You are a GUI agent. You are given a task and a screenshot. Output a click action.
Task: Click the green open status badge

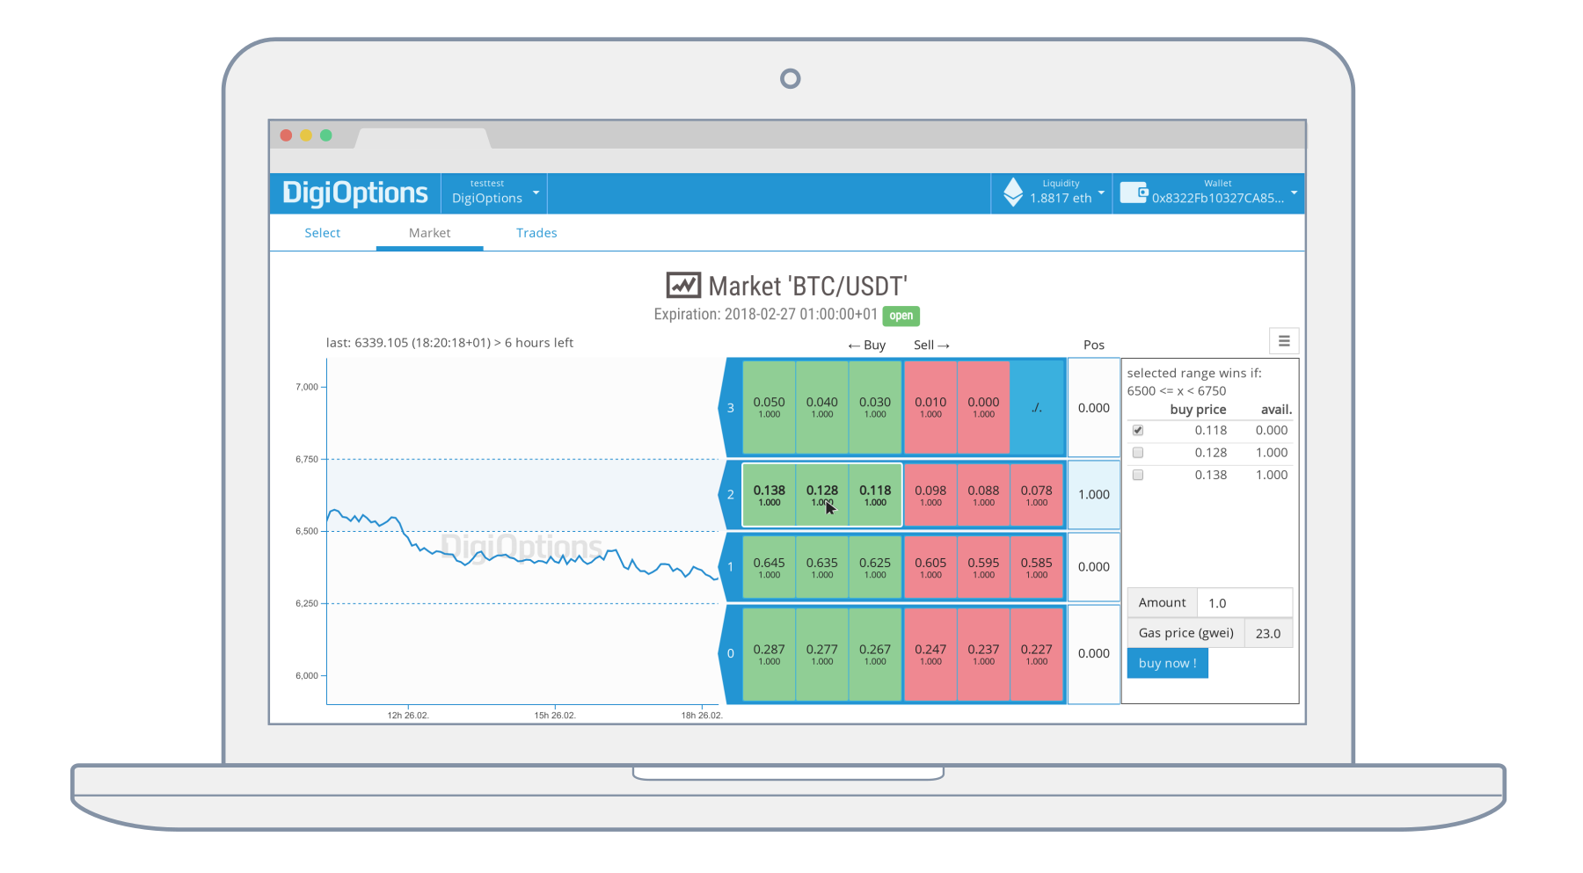(901, 316)
